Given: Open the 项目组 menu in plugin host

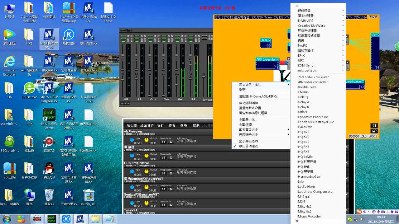Looking at the screenshot, I should [132, 126].
